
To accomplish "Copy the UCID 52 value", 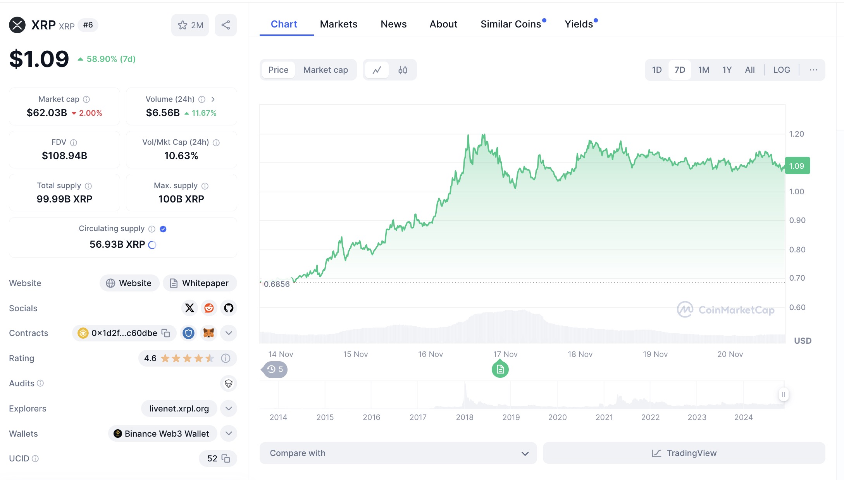I will [226, 459].
